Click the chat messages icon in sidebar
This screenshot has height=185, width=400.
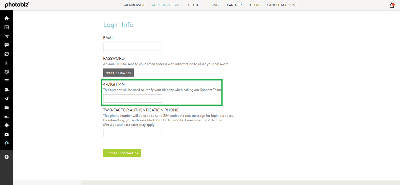pos(6,45)
